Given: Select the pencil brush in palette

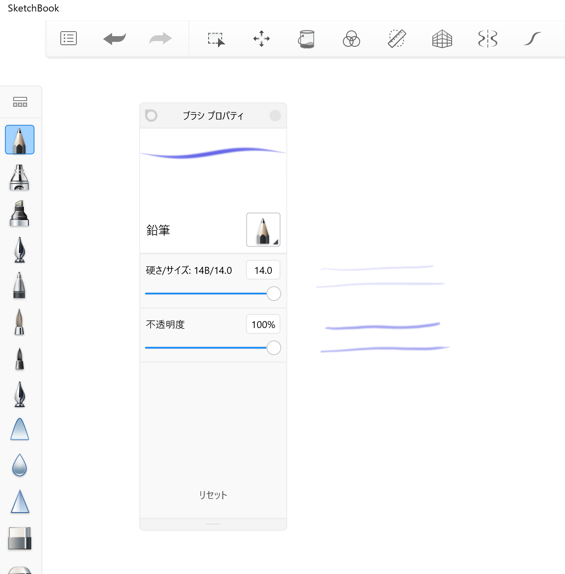Looking at the screenshot, I should [20, 140].
